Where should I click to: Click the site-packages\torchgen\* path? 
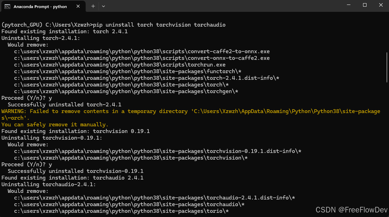[126, 92]
